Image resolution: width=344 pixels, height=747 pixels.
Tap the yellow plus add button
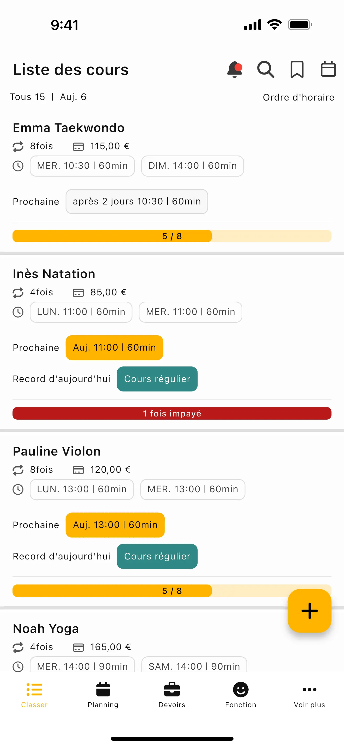click(x=309, y=611)
